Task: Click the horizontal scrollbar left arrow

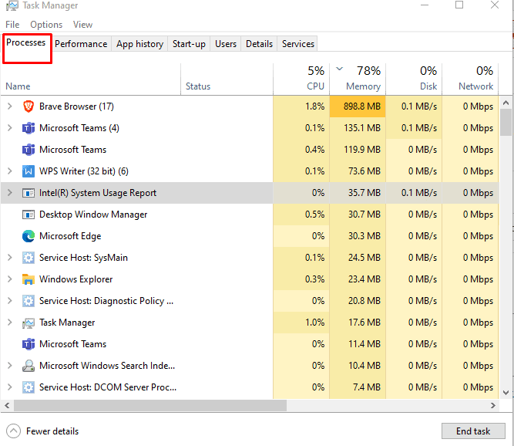Action: (x=7, y=406)
